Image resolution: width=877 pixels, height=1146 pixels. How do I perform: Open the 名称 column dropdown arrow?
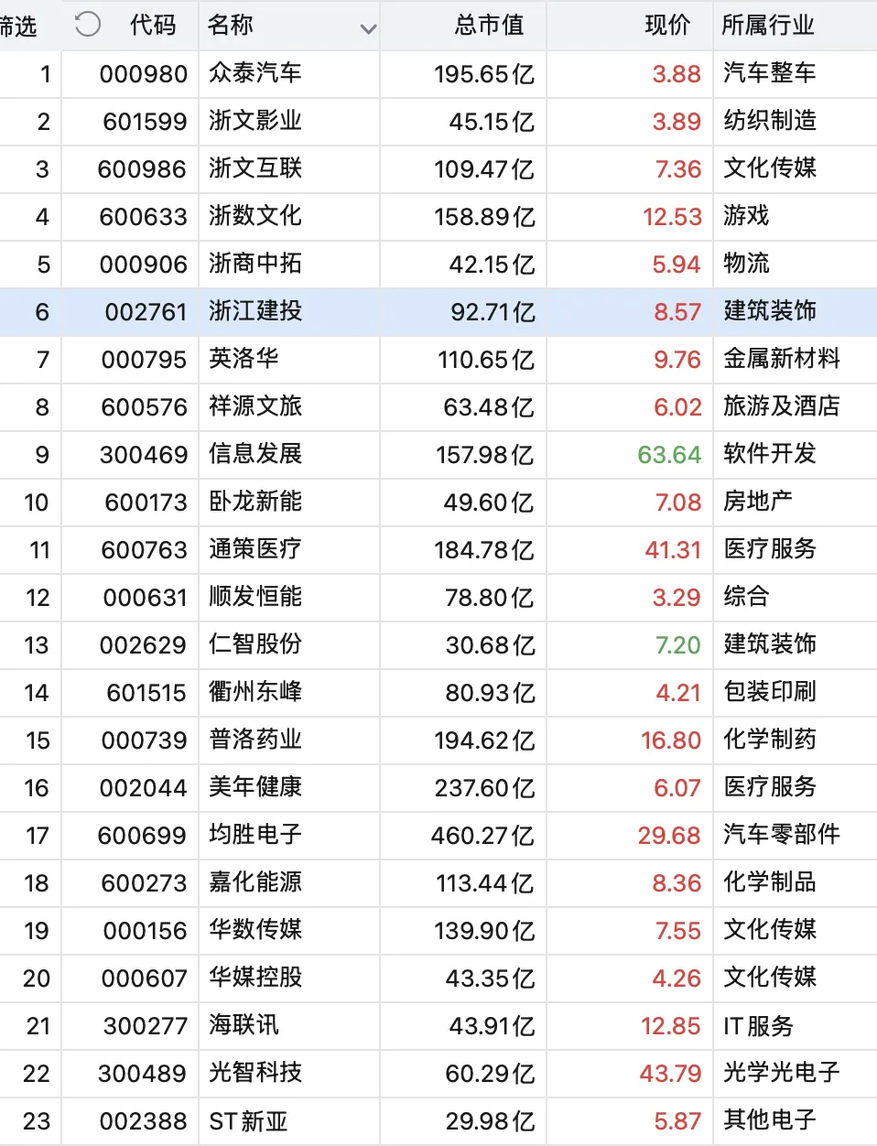point(368,28)
